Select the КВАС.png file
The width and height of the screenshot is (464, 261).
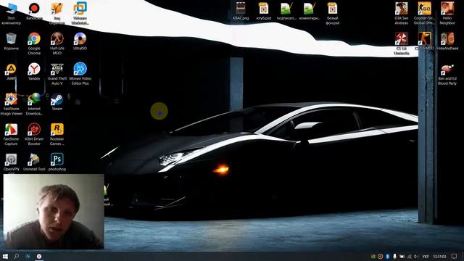click(241, 12)
